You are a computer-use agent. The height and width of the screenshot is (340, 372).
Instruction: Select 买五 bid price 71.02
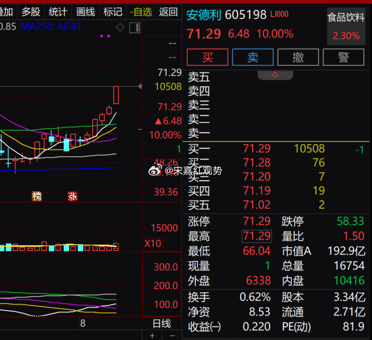click(x=257, y=205)
